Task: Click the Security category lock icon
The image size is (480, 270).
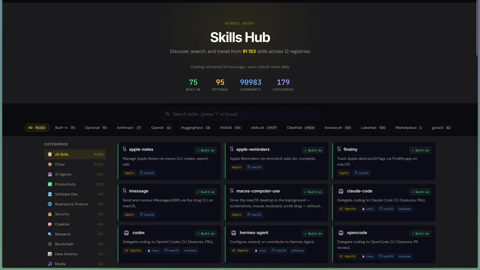Action: click(x=50, y=214)
